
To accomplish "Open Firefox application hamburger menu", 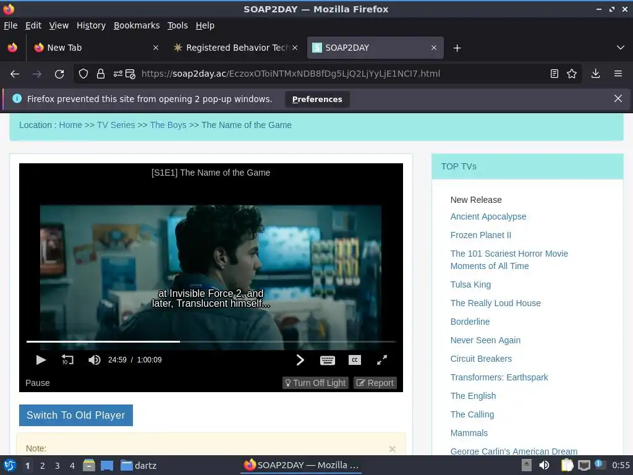I will click(x=618, y=74).
